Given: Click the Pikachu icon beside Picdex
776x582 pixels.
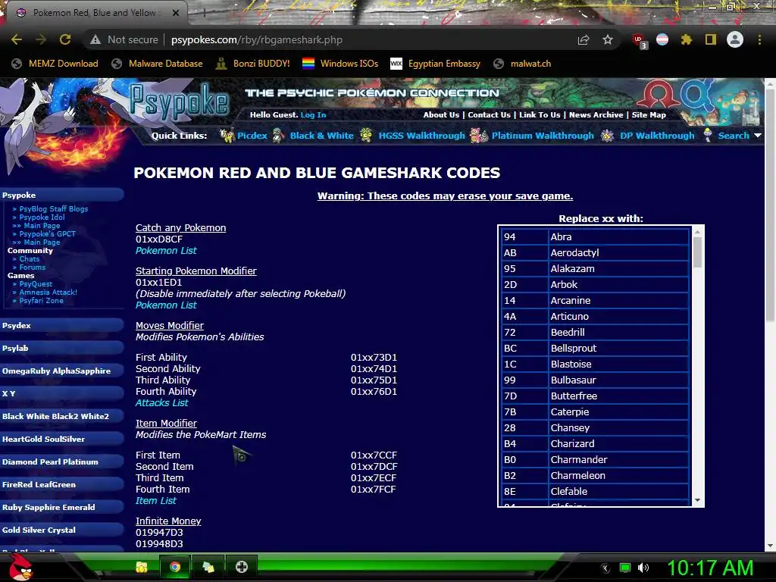Looking at the screenshot, I should coord(227,135).
